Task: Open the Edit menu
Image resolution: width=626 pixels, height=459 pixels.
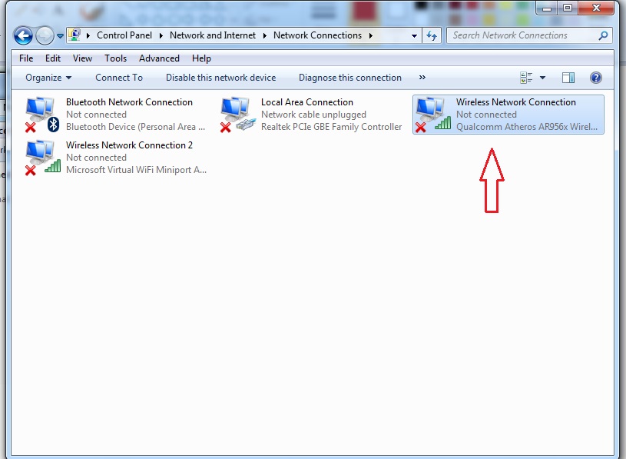Action: (53, 58)
